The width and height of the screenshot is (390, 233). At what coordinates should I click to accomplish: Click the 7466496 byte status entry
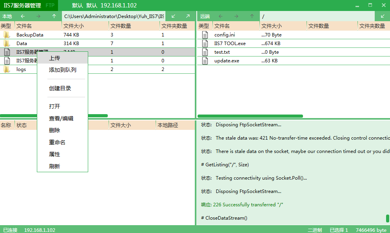pyautogui.click(x=371, y=230)
